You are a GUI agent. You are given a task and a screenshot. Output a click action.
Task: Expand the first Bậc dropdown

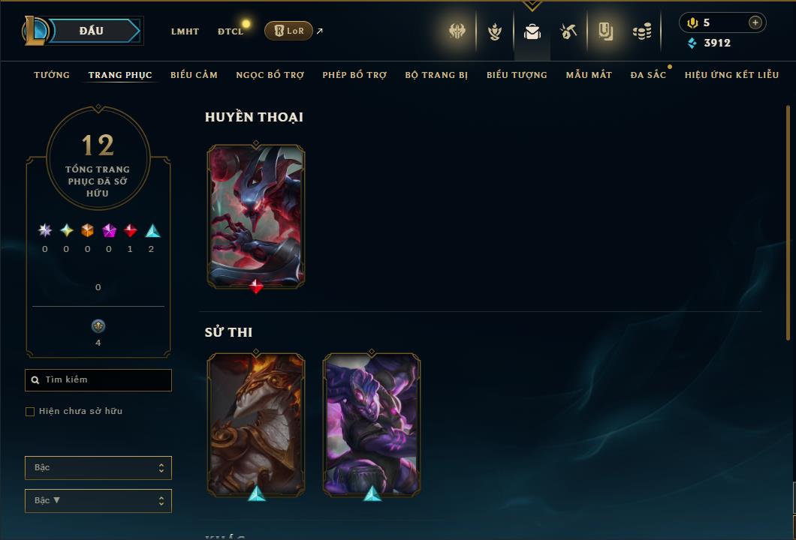coord(98,467)
